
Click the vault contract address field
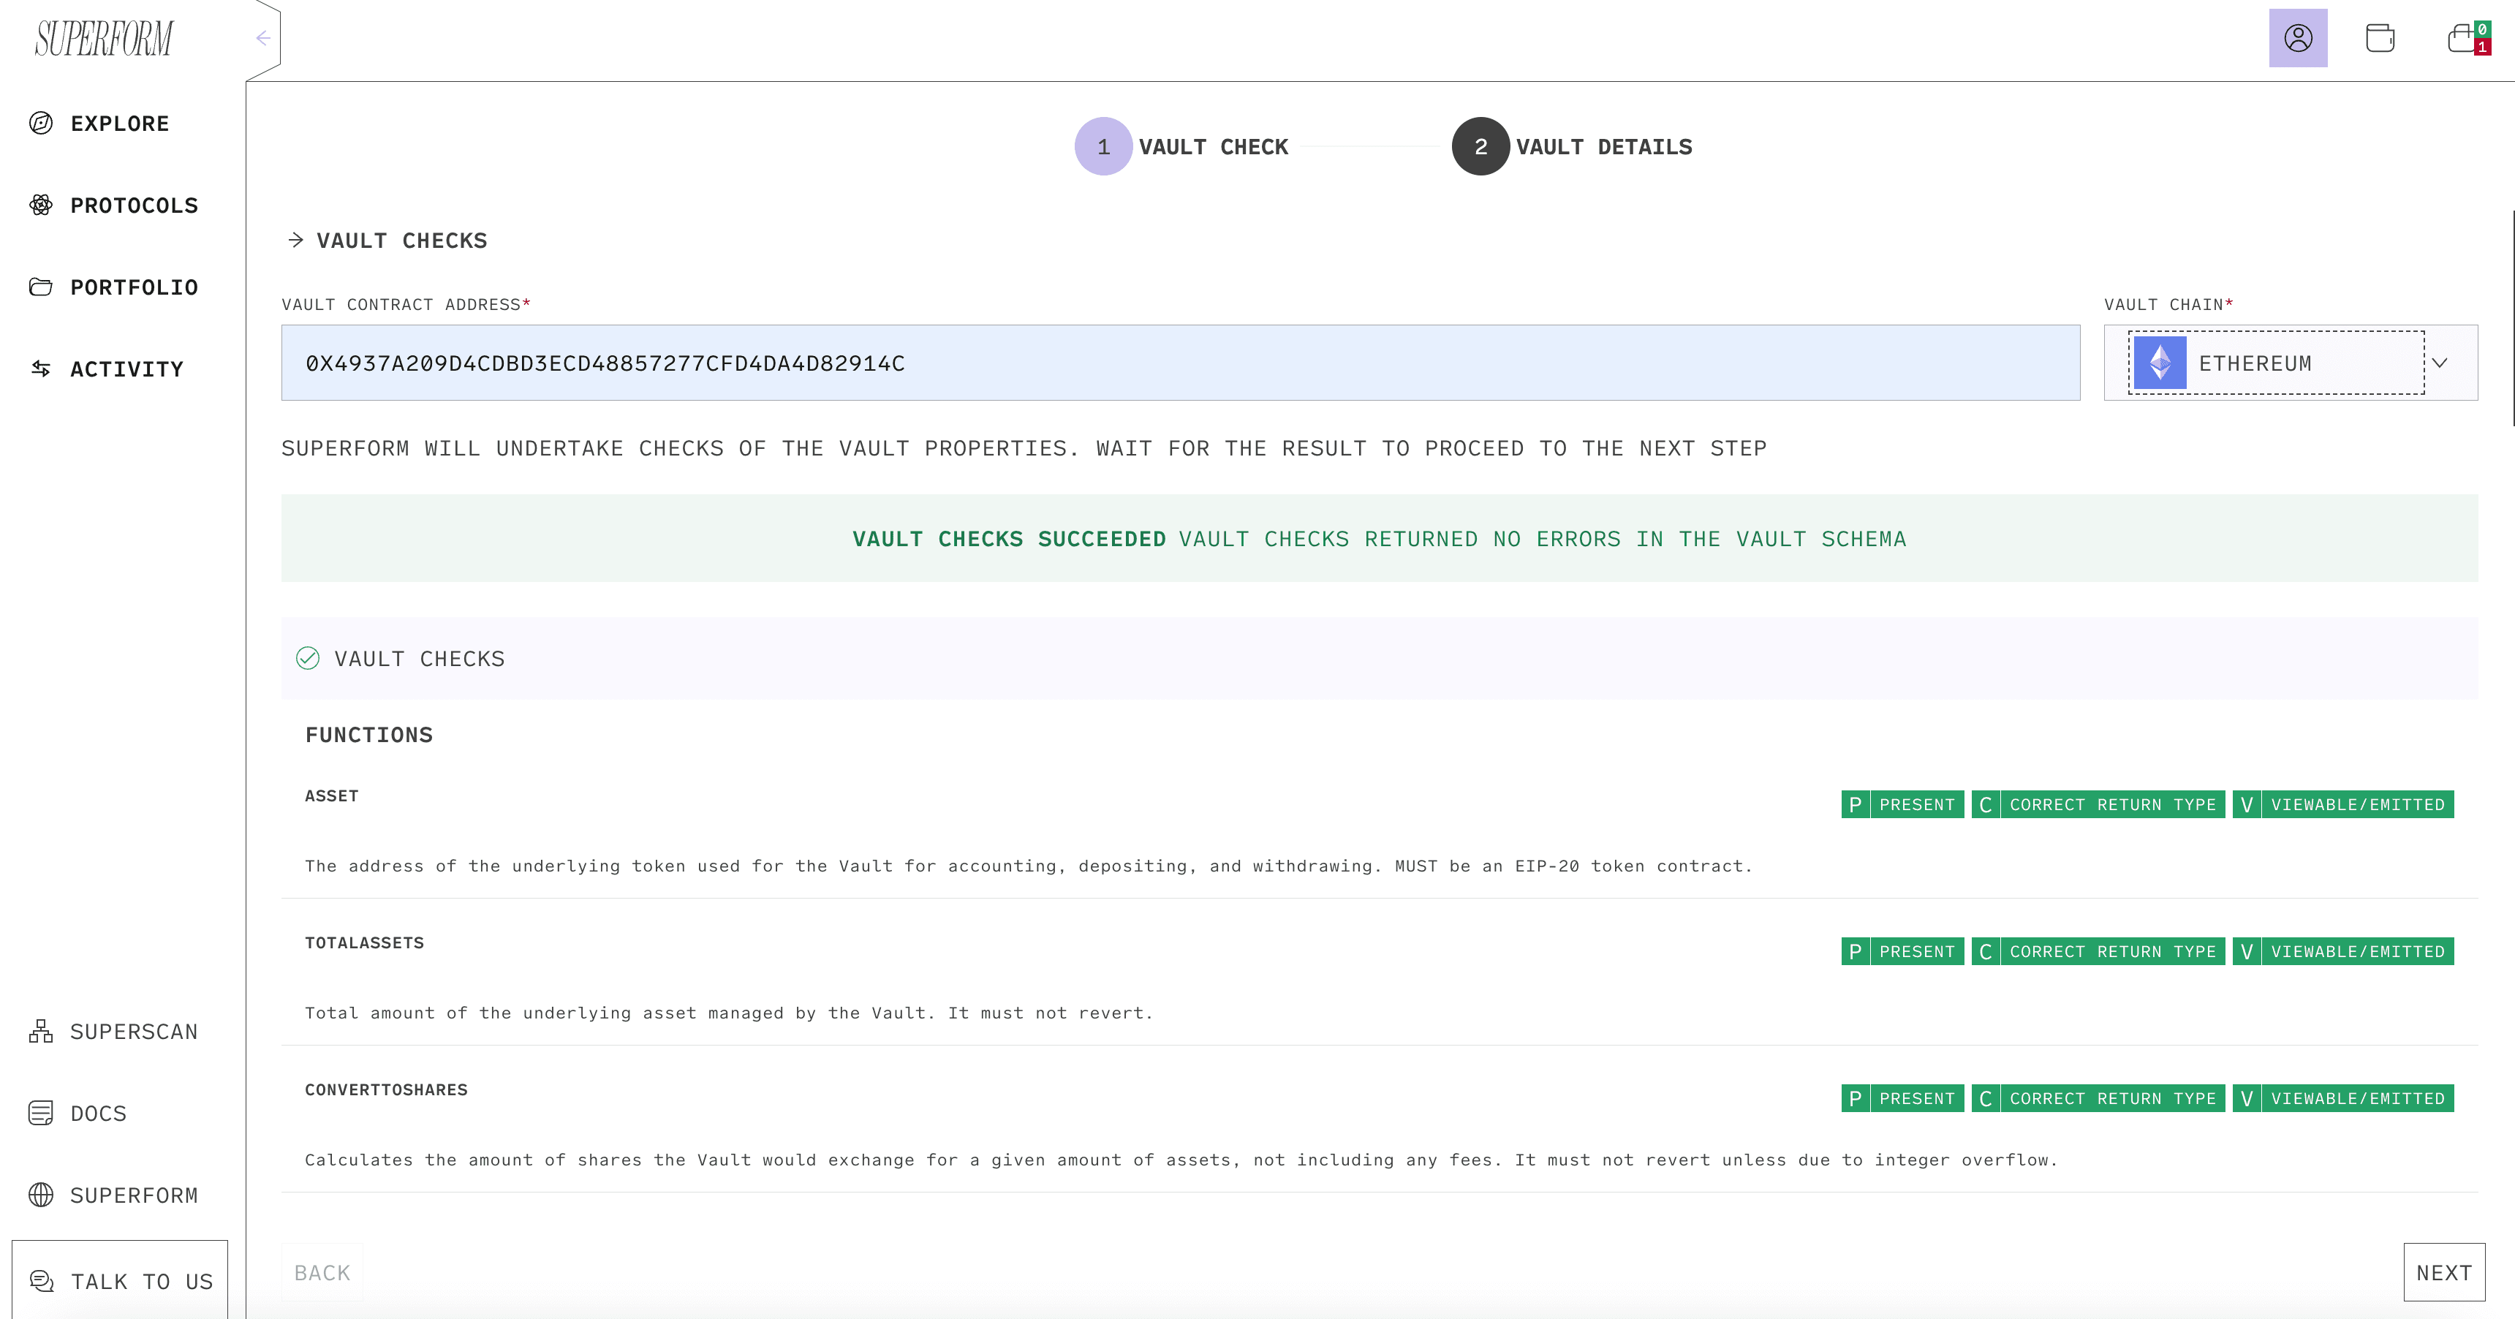click(x=1181, y=363)
